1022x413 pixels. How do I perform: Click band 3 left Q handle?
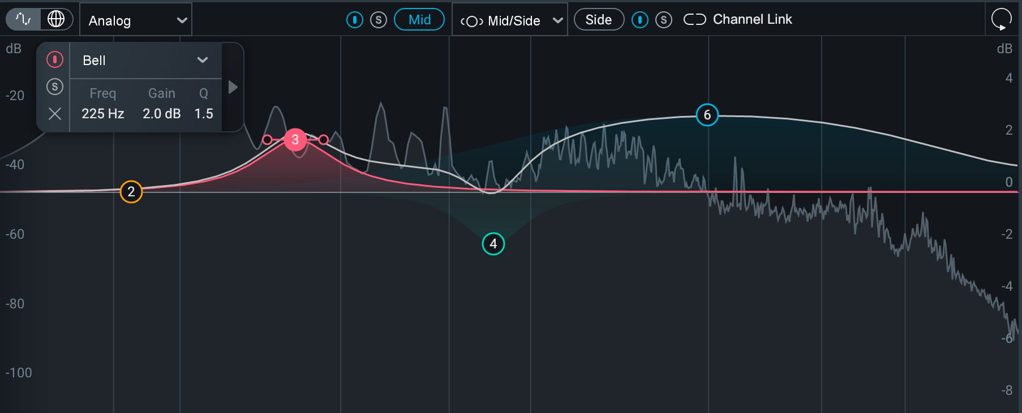point(267,140)
